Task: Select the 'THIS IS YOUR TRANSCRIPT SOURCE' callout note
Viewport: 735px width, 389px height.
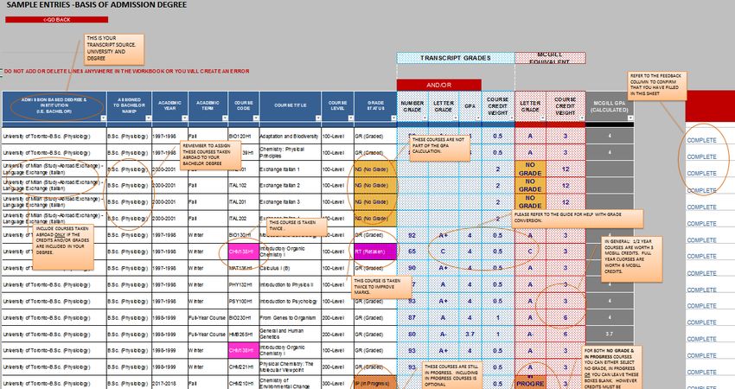Action: [114, 48]
